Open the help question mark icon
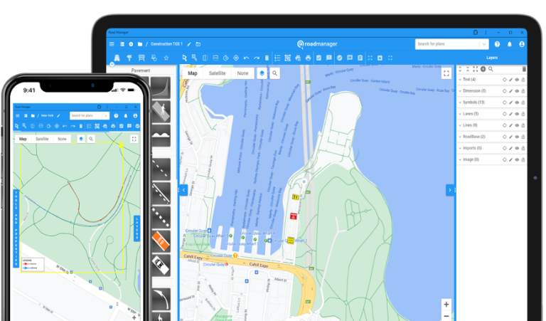This screenshot has height=321, width=546. 497,44
